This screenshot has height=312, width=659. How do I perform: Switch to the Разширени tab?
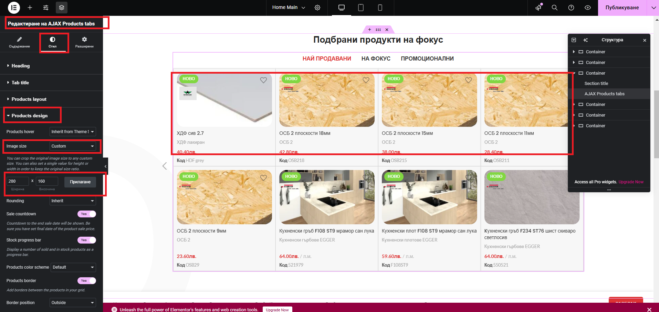[x=84, y=42]
